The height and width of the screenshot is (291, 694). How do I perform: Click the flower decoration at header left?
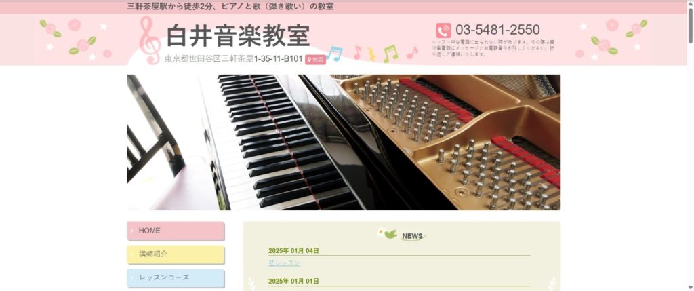click(76, 40)
